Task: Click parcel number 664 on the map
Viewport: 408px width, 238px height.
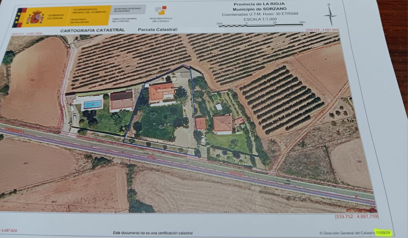Action: (x=54, y=202)
